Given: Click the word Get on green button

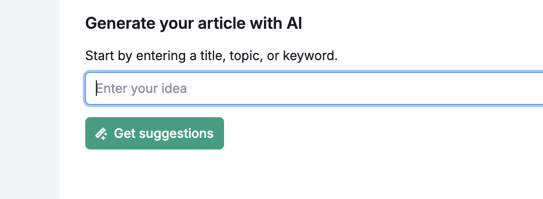Looking at the screenshot, I should pos(125,133).
